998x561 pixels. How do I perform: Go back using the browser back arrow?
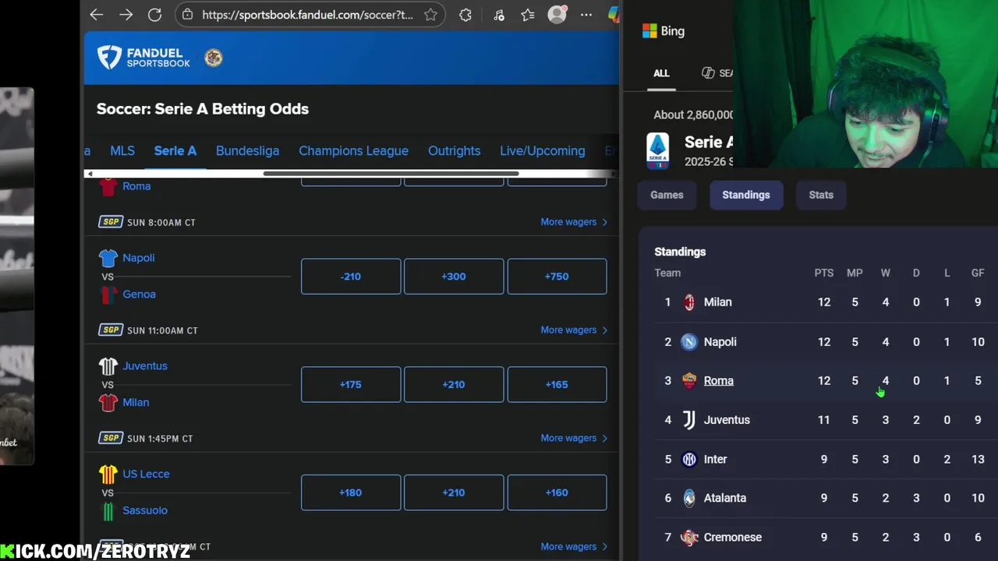click(x=97, y=15)
